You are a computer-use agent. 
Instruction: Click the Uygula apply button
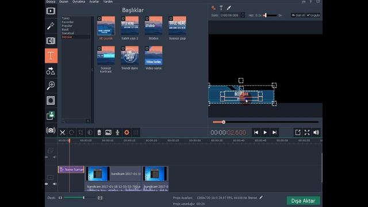click(313, 16)
